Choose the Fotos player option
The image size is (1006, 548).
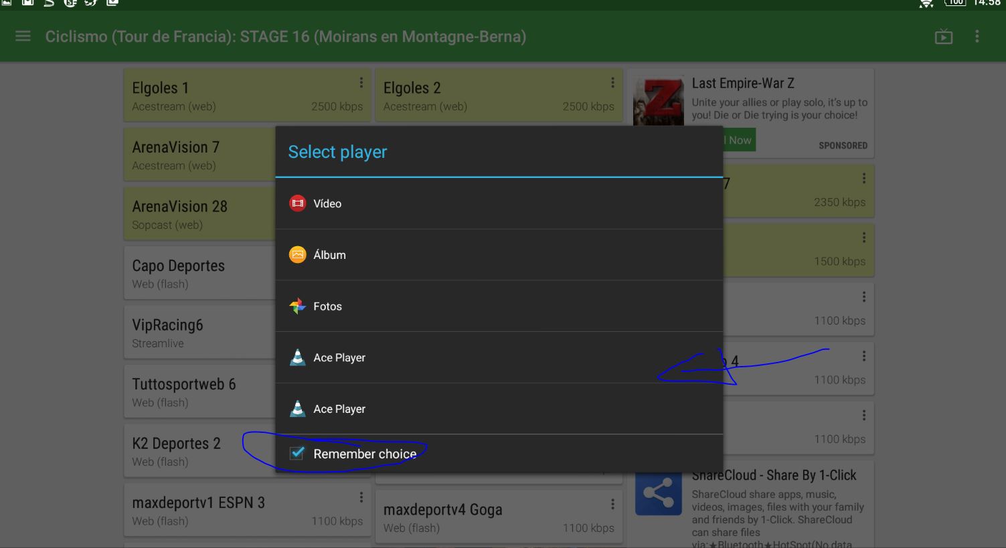pyautogui.click(x=499, y=306)
